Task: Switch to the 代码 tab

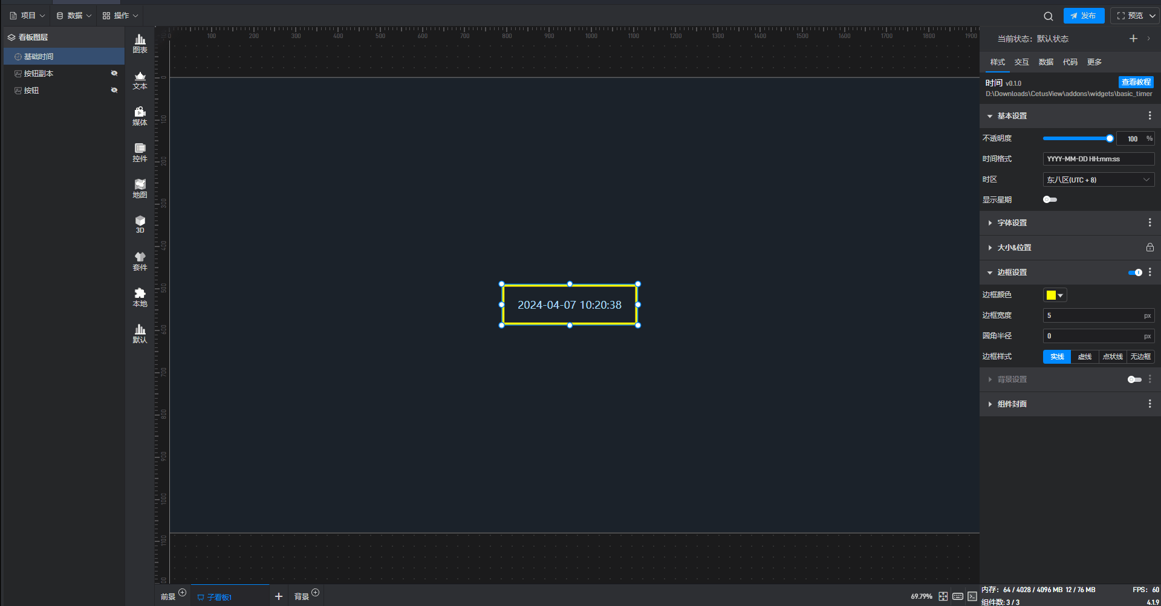Action: point(1070,62)
